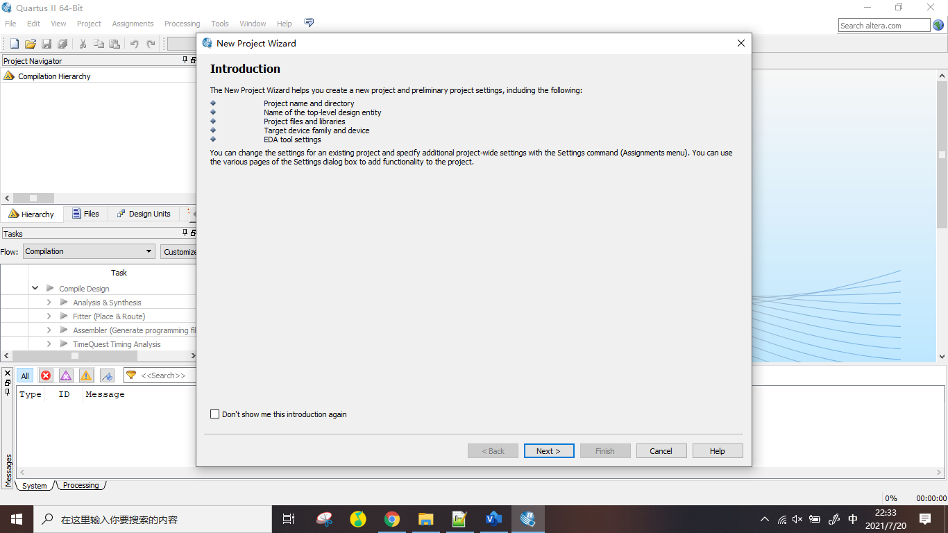Pin the Project Navigator panel
Screen dimensions: 948x533
point(185,60)
